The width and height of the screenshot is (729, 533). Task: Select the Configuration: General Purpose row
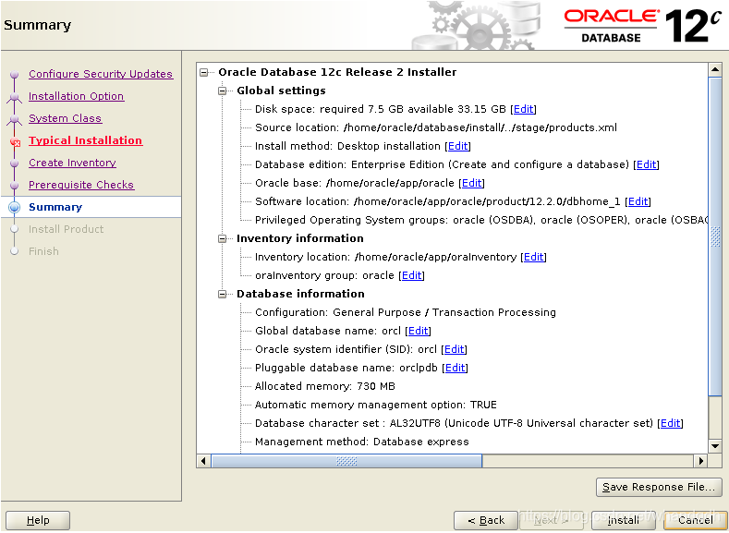(406, 313)
